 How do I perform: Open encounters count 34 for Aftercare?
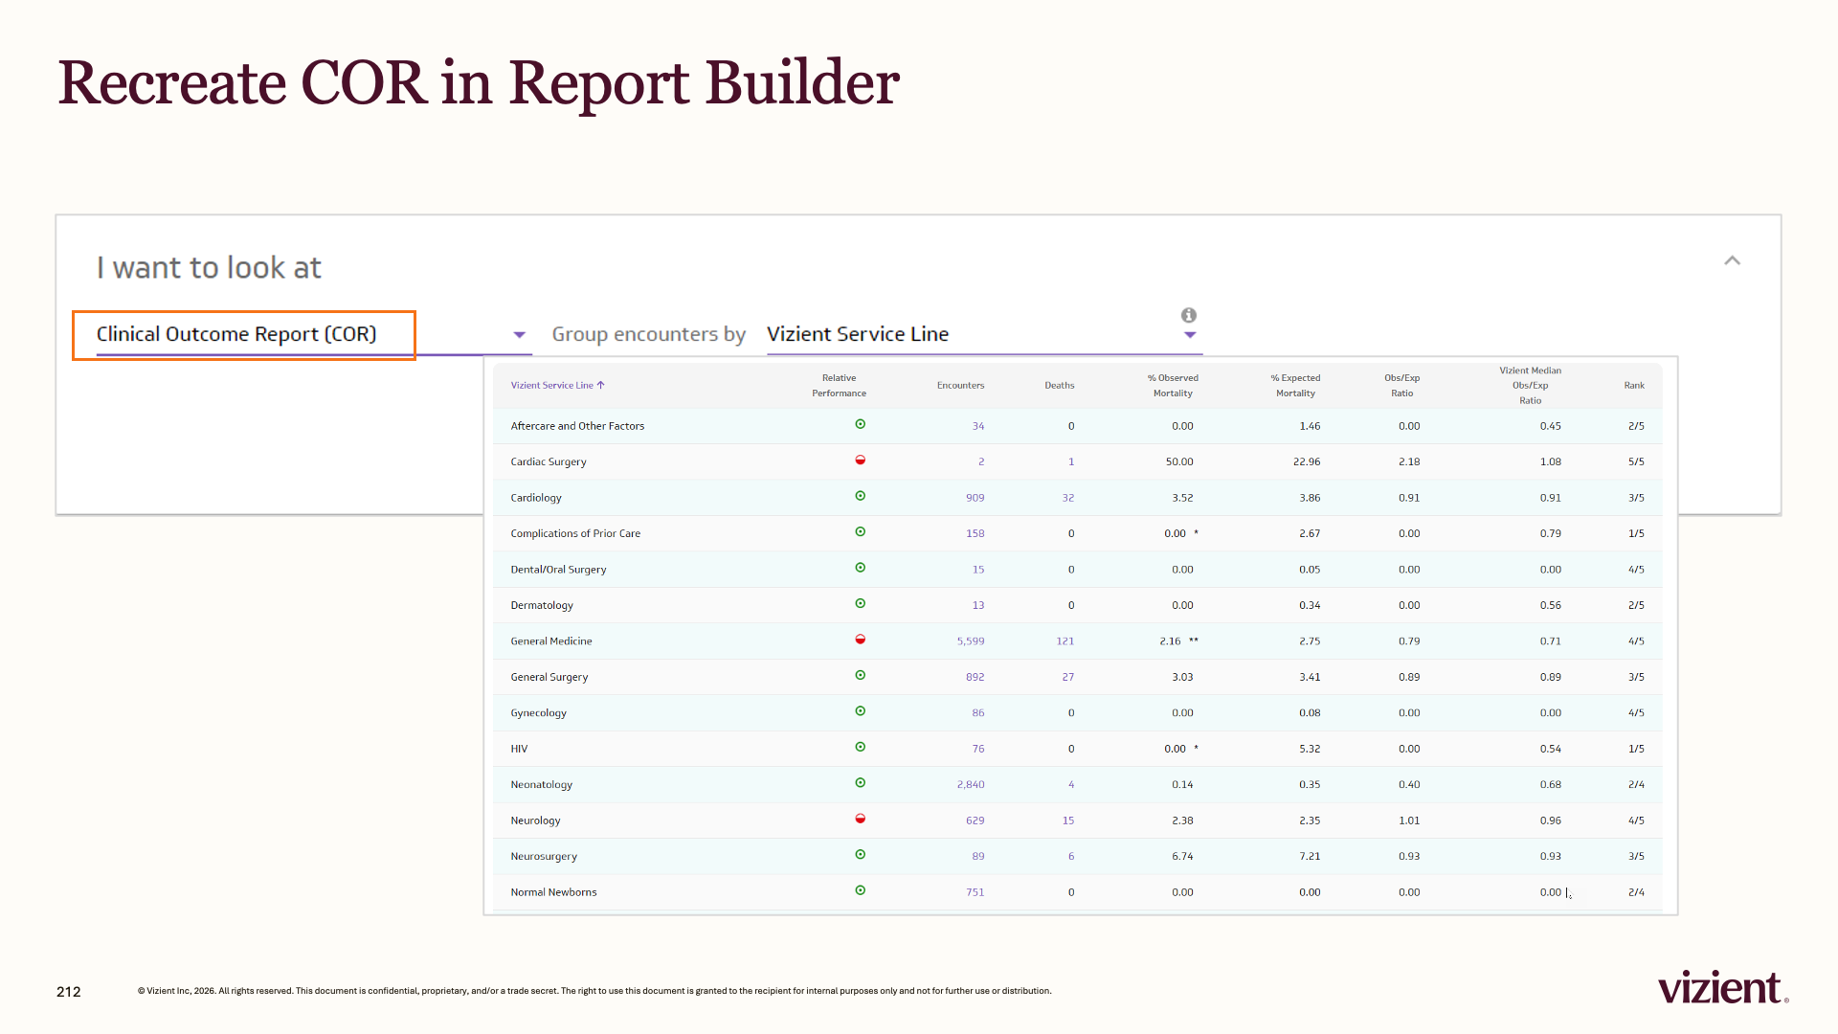(977, 426)
